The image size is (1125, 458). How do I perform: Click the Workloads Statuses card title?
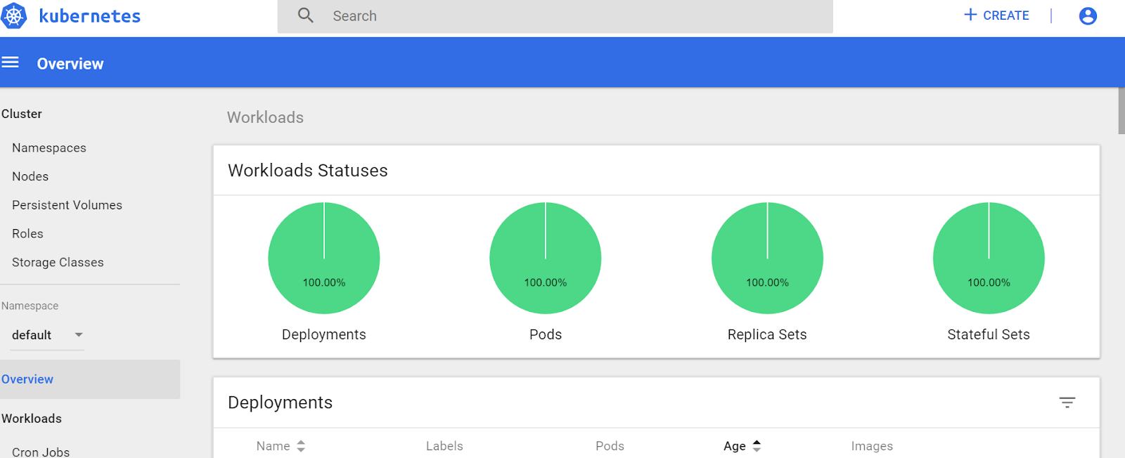[307, 171]
